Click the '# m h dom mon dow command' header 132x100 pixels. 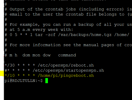[40, 55]
